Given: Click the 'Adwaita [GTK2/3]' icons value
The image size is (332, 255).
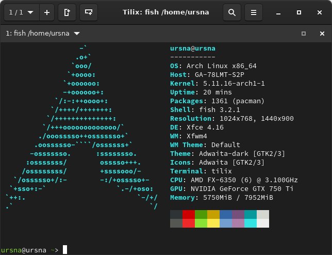Looking at the screenshot, I should coord(232,163).
